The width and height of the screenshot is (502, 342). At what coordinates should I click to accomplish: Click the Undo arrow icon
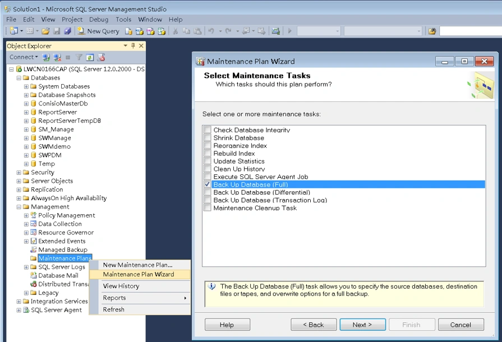[211, 31]
